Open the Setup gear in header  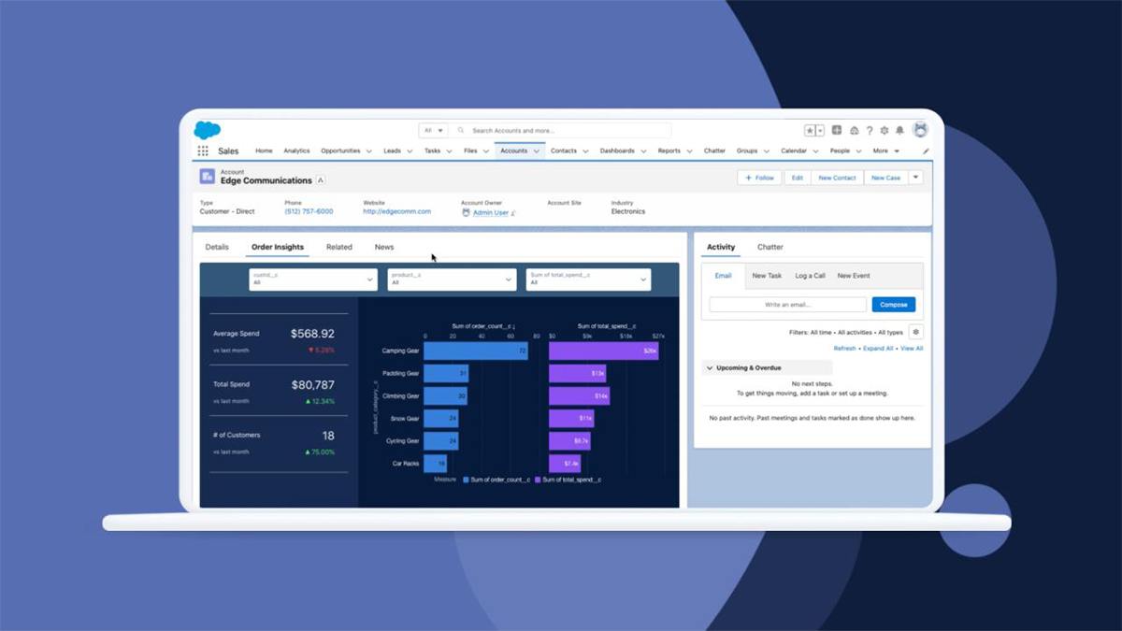tap(885, 131)
